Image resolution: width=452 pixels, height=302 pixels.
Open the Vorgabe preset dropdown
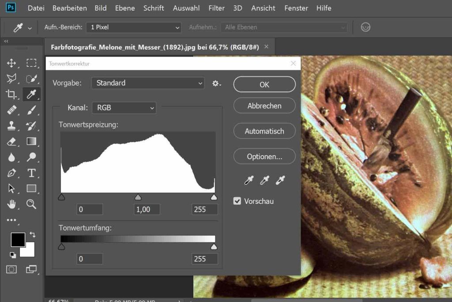click(148, 83)
